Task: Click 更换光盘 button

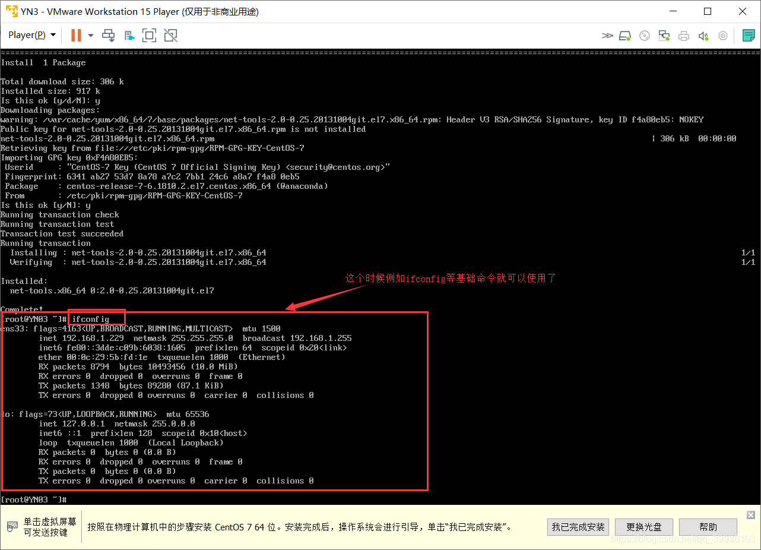Action: pyautogui.click(x=643, y=527)
